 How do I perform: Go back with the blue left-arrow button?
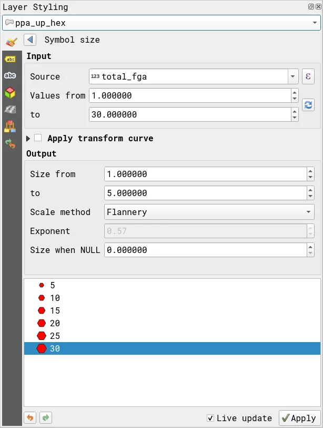[x=30, y=40]
